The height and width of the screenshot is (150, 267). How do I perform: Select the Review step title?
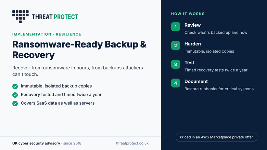click(x=193, y=25)
